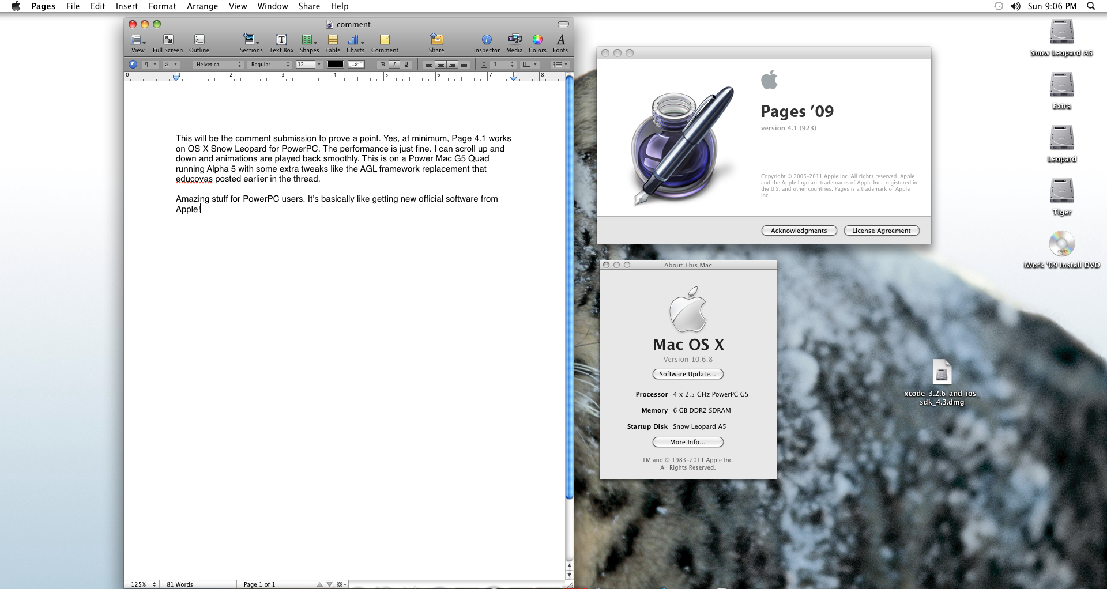Screen dimensions: 1107x589
Task: Open the list style dropdown
Action: pos(560,65)
